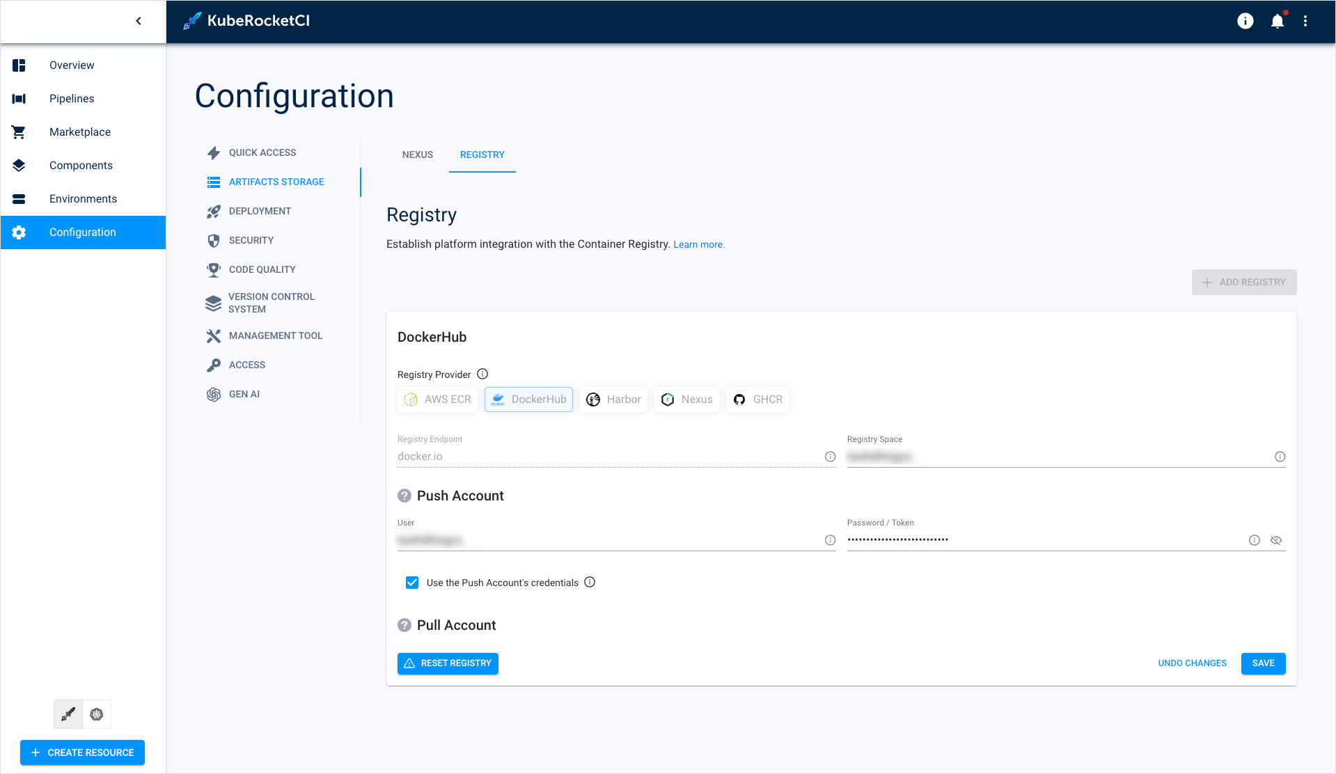Click the Marketplace cart icon

tap(19, 132)
